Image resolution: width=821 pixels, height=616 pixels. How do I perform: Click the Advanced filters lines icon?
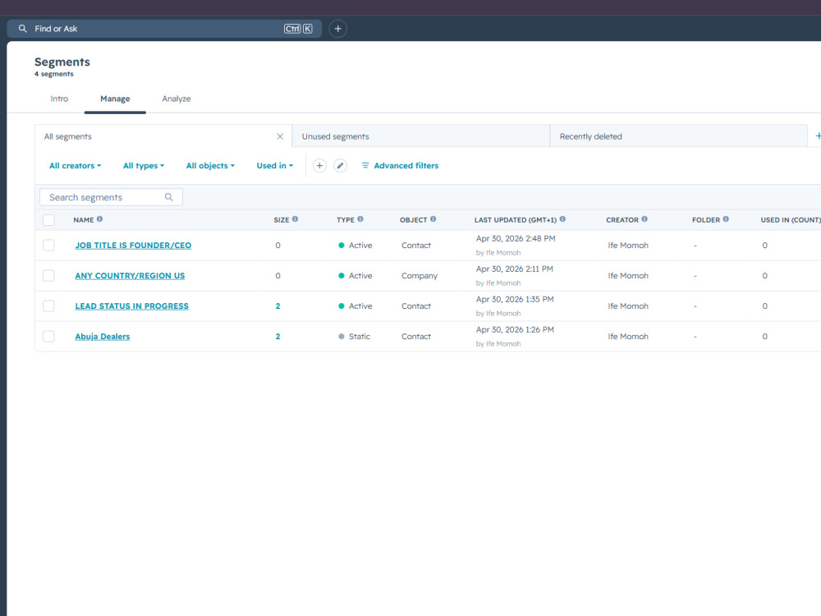365,166
